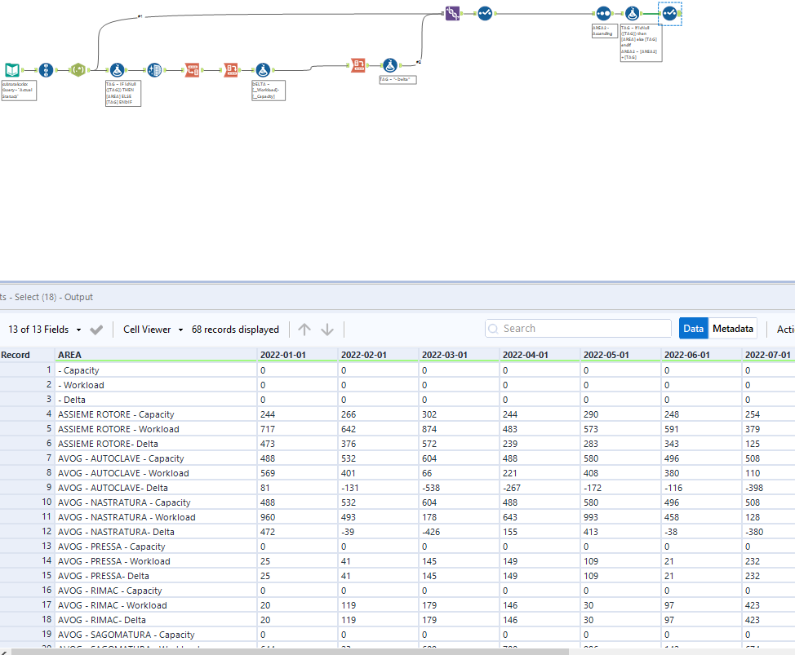Switch to the Metadata tab
The height and width of the screenshot is (655, 795).
732,328
